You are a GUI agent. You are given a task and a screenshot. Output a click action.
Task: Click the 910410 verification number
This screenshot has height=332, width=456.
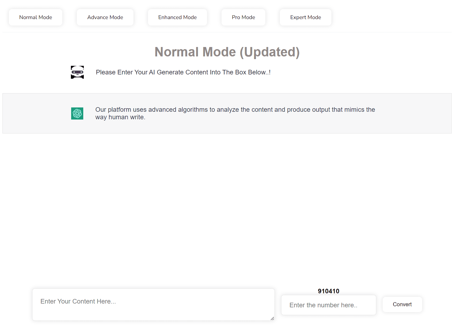328,291
